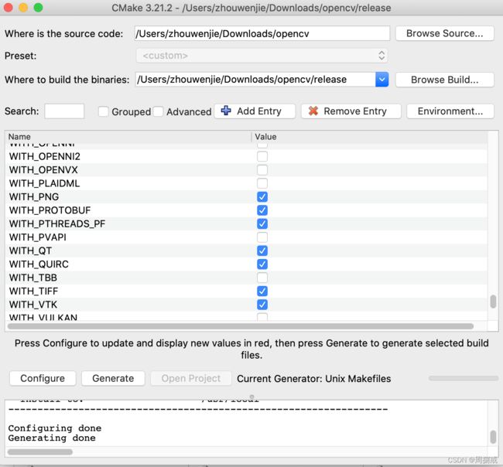Viewport: 503px width, 467px height.
Task: Select the WITH_PLAIDML row name
Action: [44, 183]
